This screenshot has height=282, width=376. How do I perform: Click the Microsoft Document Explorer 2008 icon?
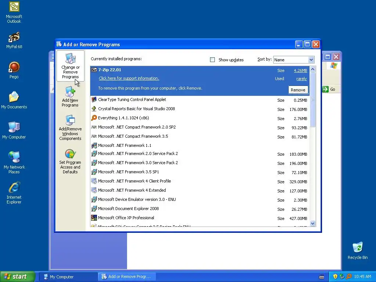coord(94,209)
